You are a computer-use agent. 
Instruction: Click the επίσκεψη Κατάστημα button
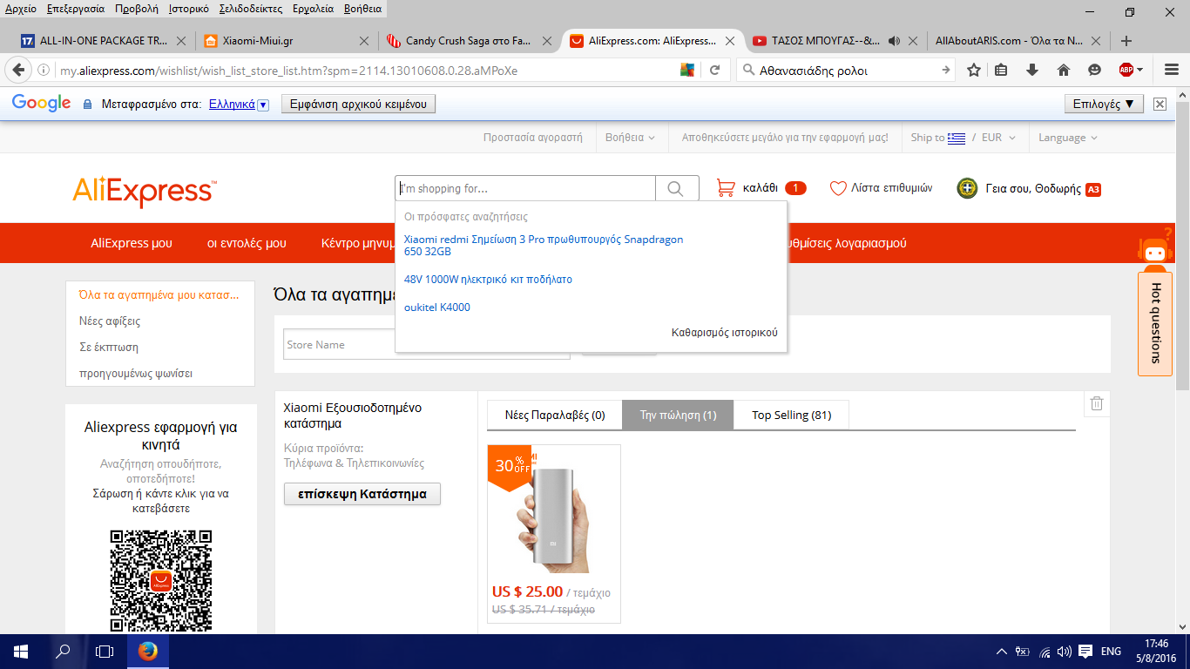362,494
